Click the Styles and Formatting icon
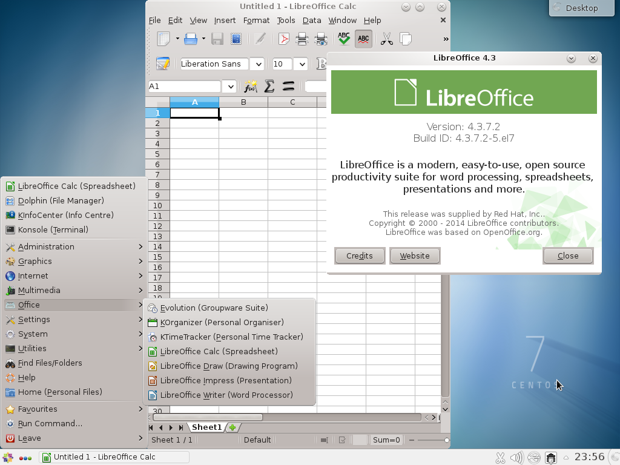The height and width of the screenshot is (465, 620). coord(162,64)
